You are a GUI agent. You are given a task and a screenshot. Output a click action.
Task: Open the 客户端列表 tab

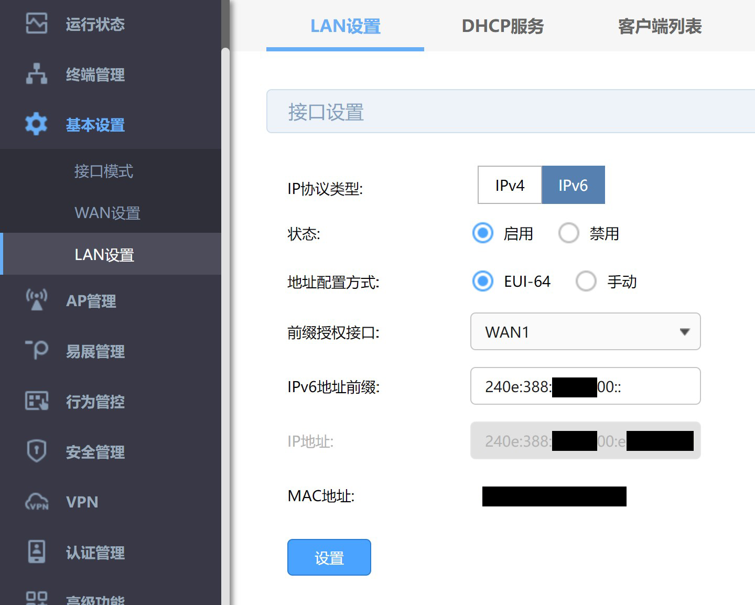[x=660, y=26]
